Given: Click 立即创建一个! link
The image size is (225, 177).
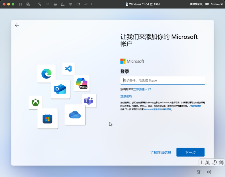Looking at the screenshot, I should [142, 89].
